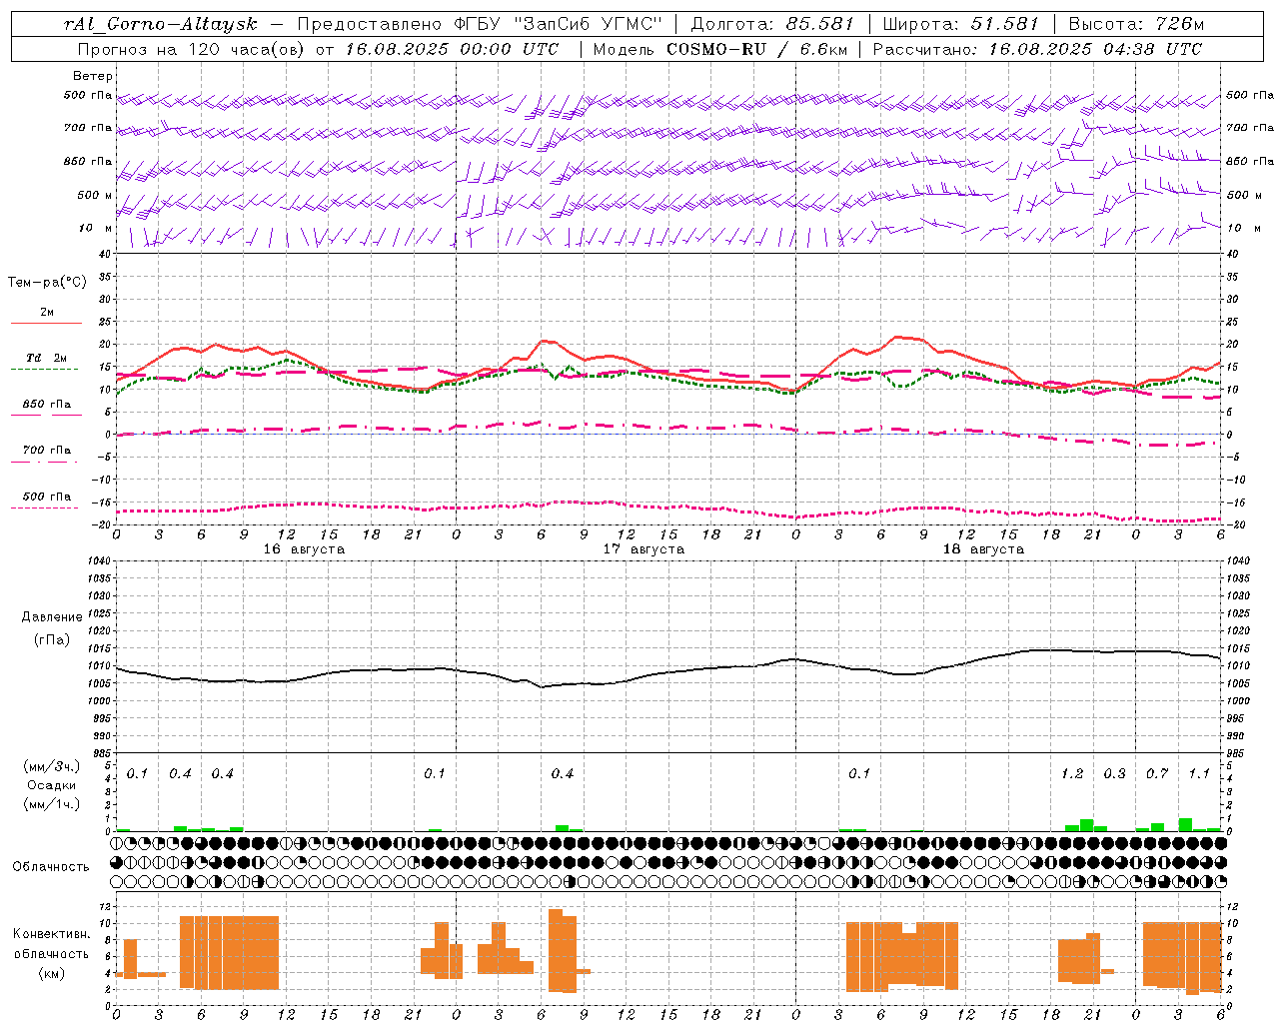This screenshot has width=1279, height=1023.
Task: Click the (мм/3ч.) precipitation unit label
Action: [51, 766]
